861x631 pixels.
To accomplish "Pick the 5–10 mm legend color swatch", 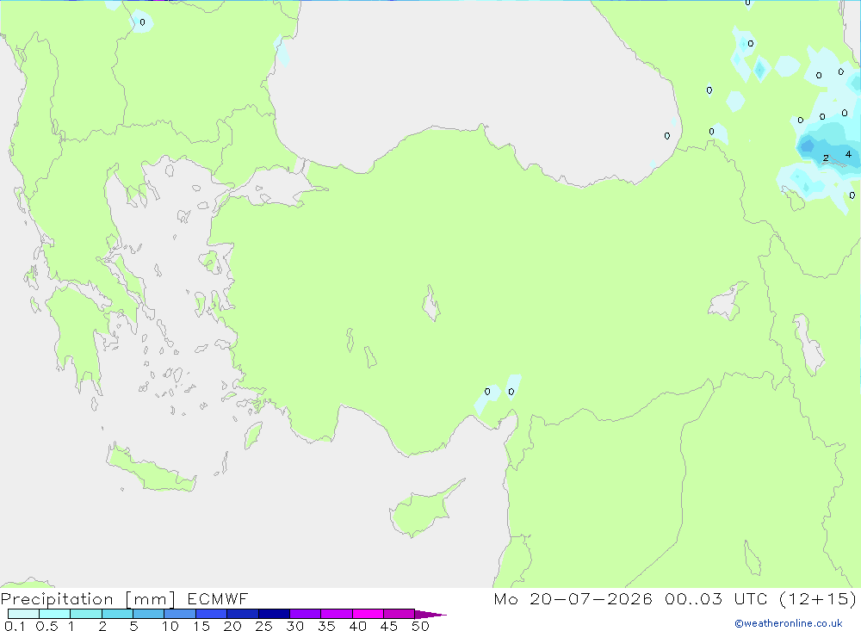I will pos(148,614).
